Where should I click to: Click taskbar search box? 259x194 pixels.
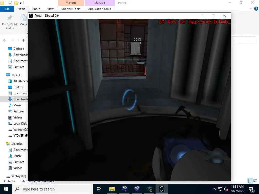53,189
